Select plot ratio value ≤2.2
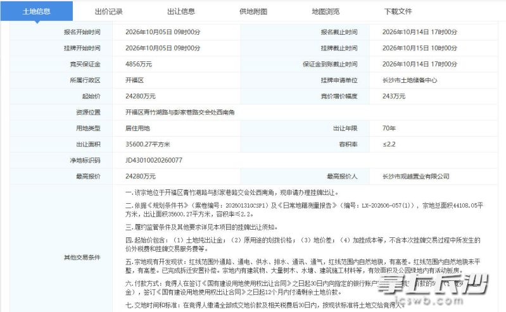This screenshot has width=506, height=312. pyautogui.click(x=389, y=144)
